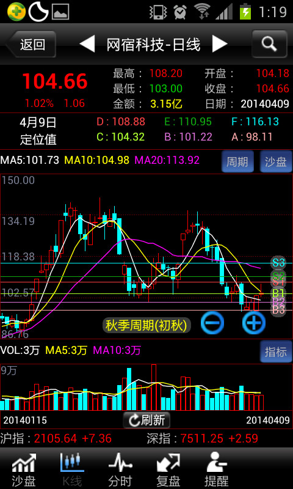
Task: Tap the 沙盘 button above the chart
Action: coord(276,161)
